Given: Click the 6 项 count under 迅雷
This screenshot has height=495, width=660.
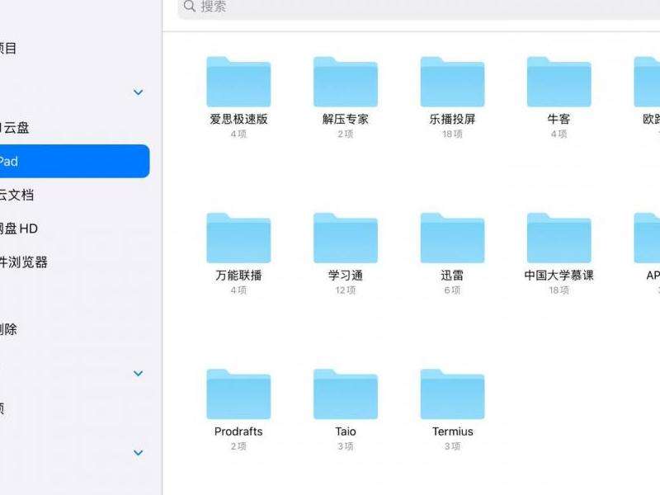Looking at the screenshot, I should (x=452, y=290).
